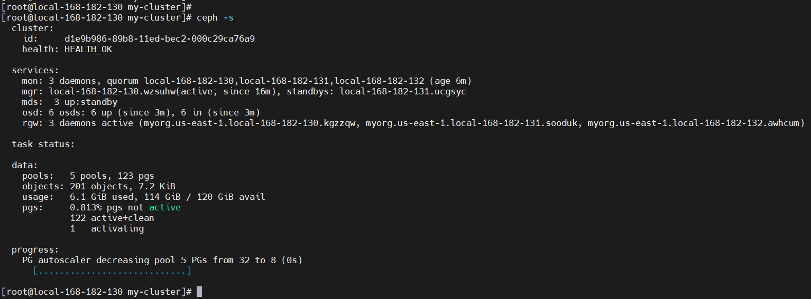The width and height of the screenshot is (811, 299).
Task: Click the 'data:' section heading
Action: point(25,166)
